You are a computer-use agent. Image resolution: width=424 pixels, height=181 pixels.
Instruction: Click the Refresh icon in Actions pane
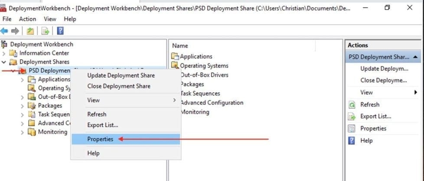pos(352,105)
